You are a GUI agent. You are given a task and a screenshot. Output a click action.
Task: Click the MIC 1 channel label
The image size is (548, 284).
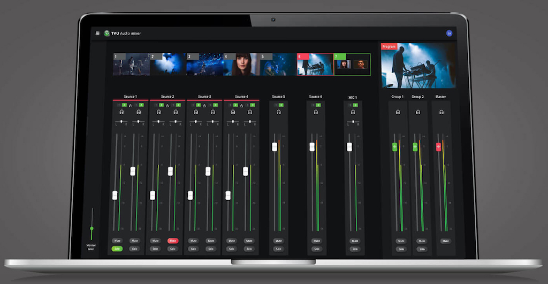[x=353, y=97]
